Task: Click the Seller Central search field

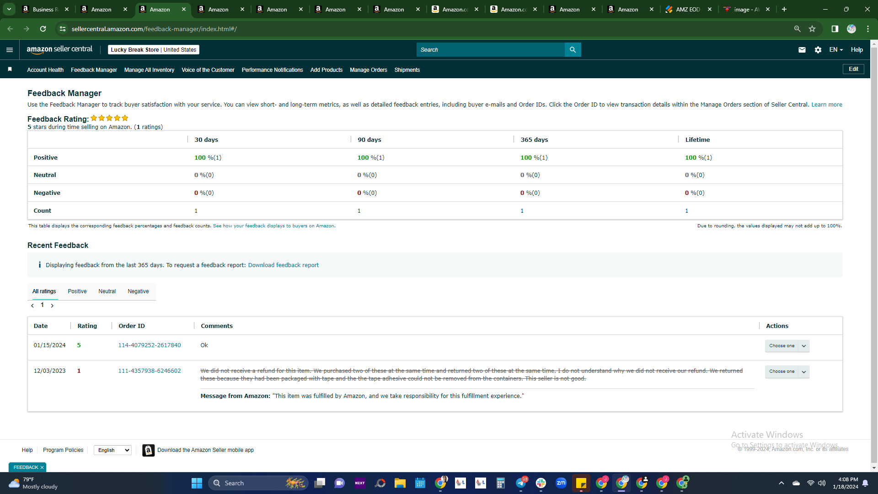Action: (x=490, y=50)
